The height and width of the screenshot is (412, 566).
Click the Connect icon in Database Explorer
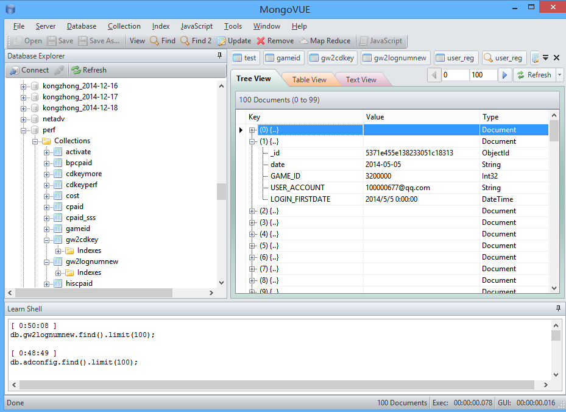(15, 70)
